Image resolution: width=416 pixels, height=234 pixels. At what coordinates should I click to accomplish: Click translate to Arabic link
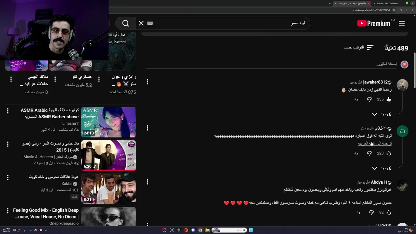click(x=375, y=143)
